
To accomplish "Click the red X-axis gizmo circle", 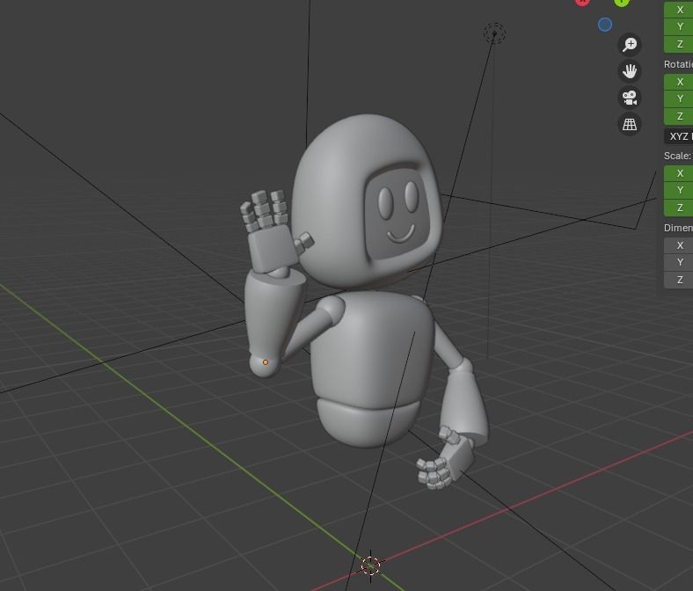I will click(x=582, y=3).
